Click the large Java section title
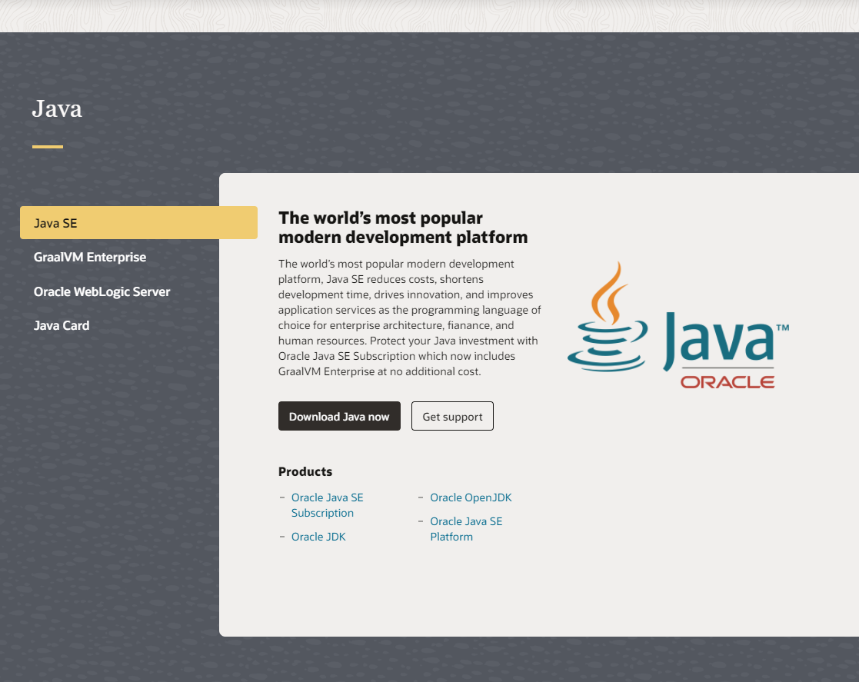The height and width of the screenshot is (682, 859). 57,108
